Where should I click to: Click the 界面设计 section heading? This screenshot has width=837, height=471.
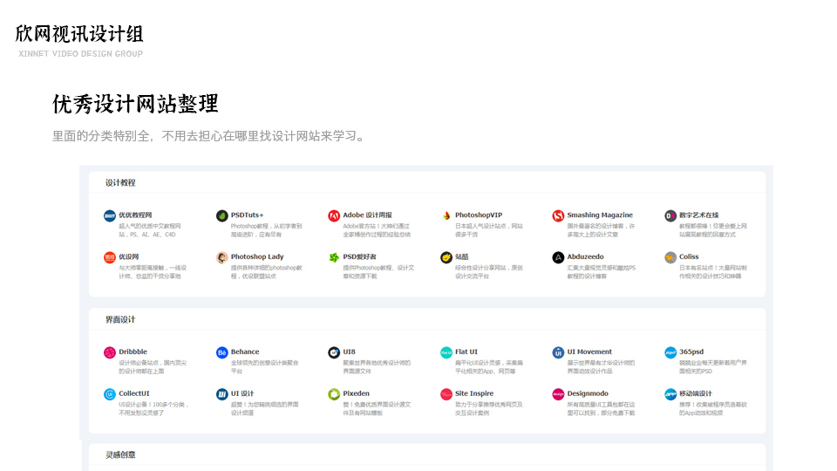pos(120,319)
